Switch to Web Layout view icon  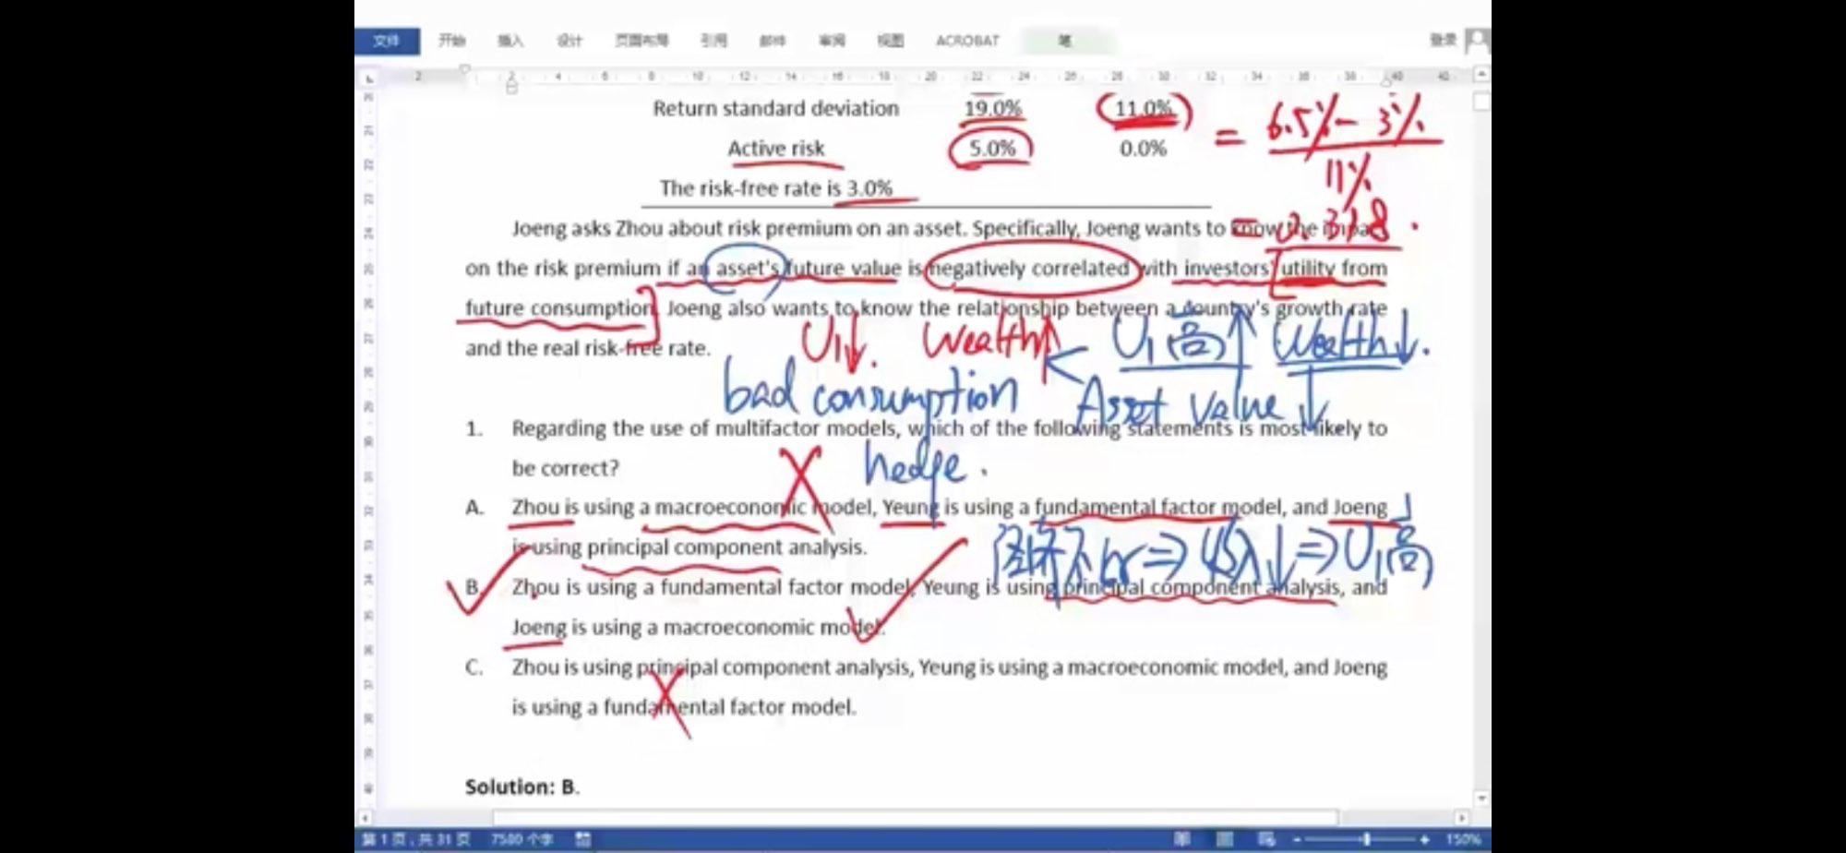[1266, 839]
